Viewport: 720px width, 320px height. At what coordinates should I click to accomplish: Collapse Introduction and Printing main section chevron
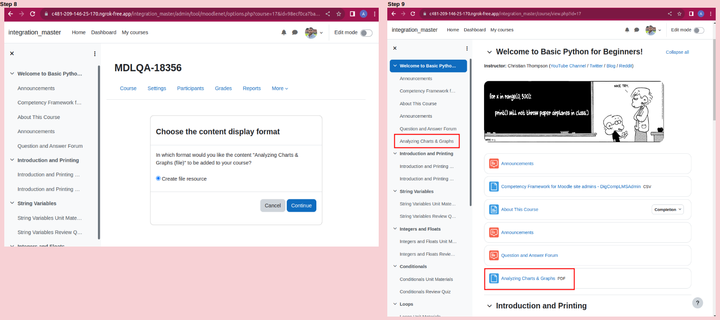(489, 306)
